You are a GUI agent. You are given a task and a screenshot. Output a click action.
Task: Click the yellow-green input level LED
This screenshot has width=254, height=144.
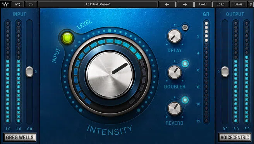pos(67,38)
